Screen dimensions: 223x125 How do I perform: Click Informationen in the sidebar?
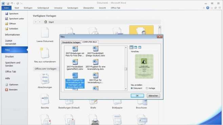point(13,35)
